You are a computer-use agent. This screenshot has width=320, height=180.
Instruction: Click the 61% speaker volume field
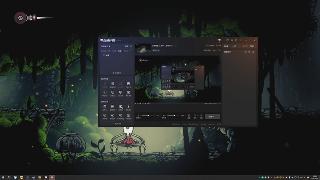point(183,116)
